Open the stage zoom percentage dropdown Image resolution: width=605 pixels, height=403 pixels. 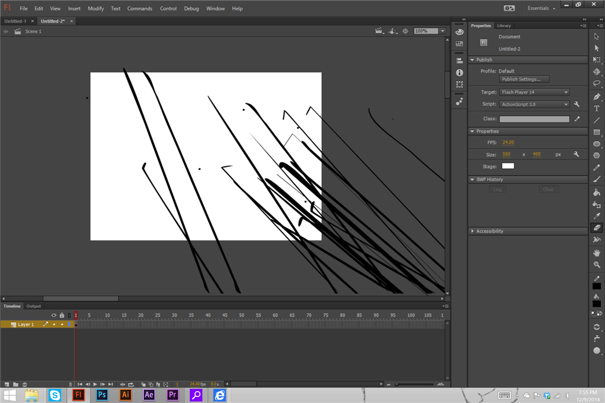(x=442, y=31)
